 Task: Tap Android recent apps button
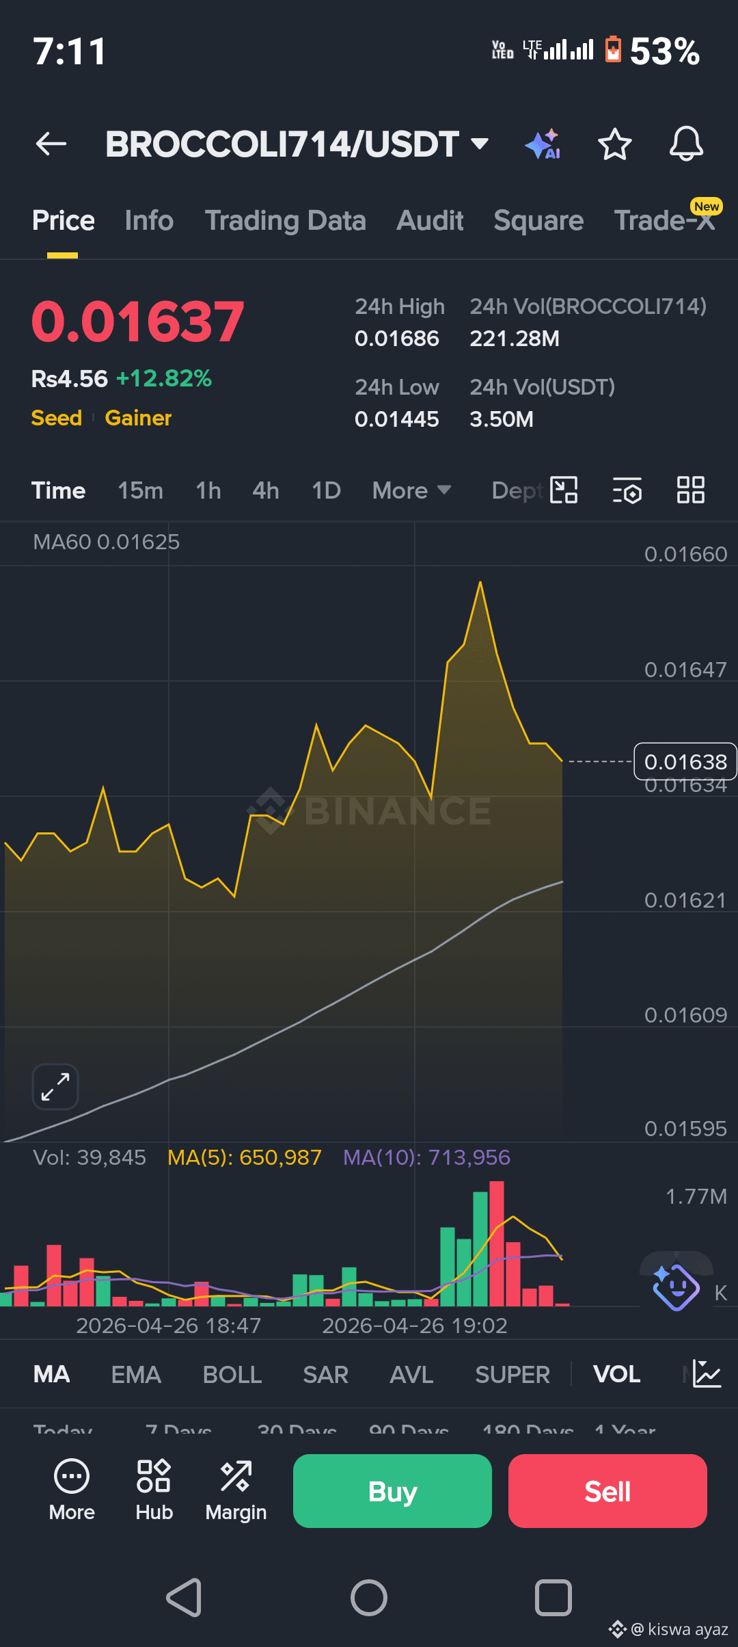(x=553, y=1598)
